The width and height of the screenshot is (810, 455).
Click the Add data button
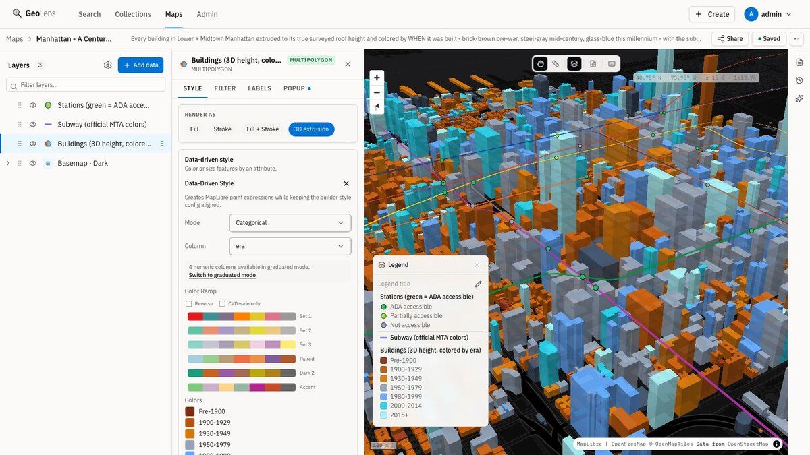140,65
